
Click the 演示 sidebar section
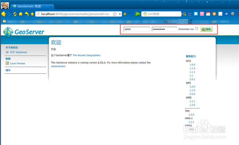8,70
